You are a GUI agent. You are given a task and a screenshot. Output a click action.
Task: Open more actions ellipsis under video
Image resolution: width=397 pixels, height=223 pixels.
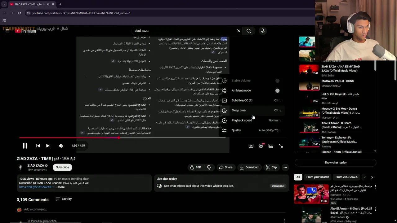(x=285, y=167)
